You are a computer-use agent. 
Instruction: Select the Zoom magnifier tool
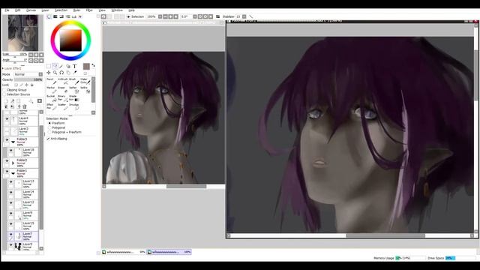tap(55, 73)
